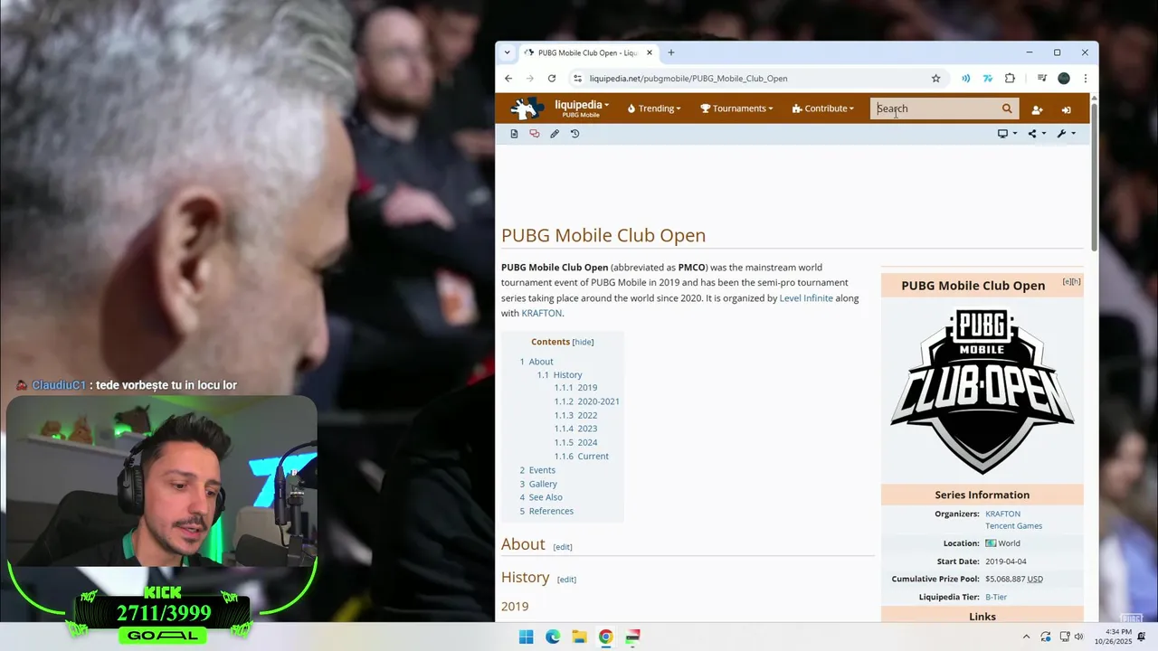Click the PUBG Mobile Club Open logo image
1158x651 pixels.
click(x=982, y=392)
